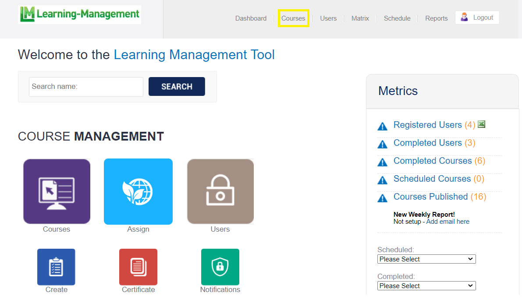
Task: Click the green Notifications shield icon
Action: 220,267
